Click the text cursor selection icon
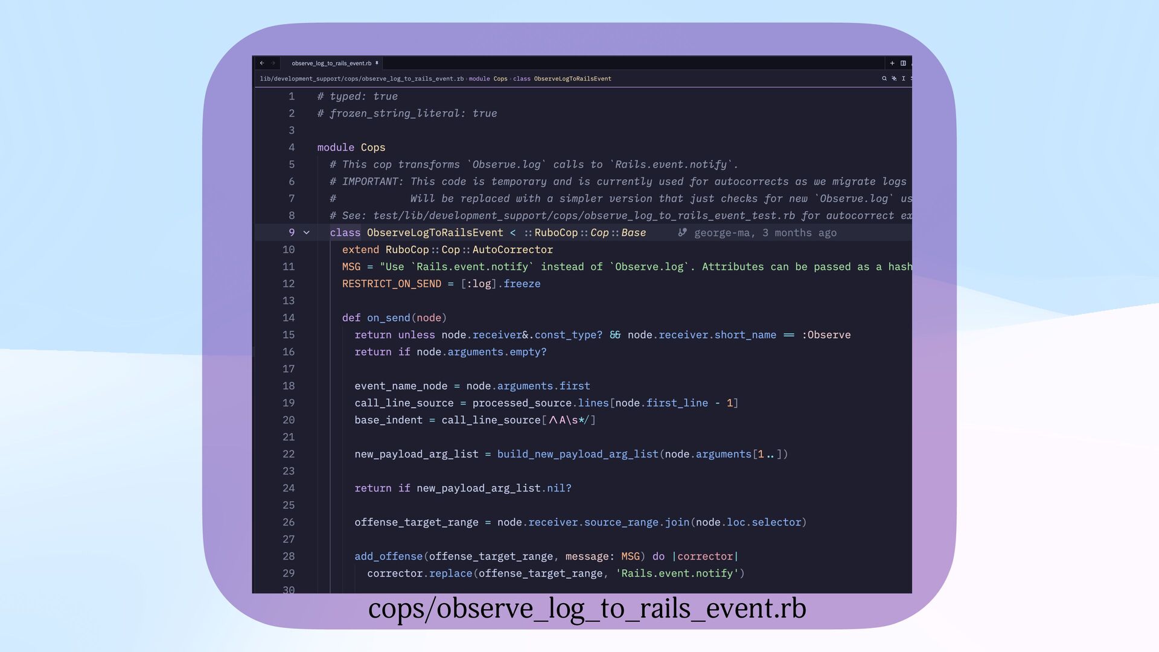Image resolution: width=1159 pixels, height=652 pixels. [904, 78]
